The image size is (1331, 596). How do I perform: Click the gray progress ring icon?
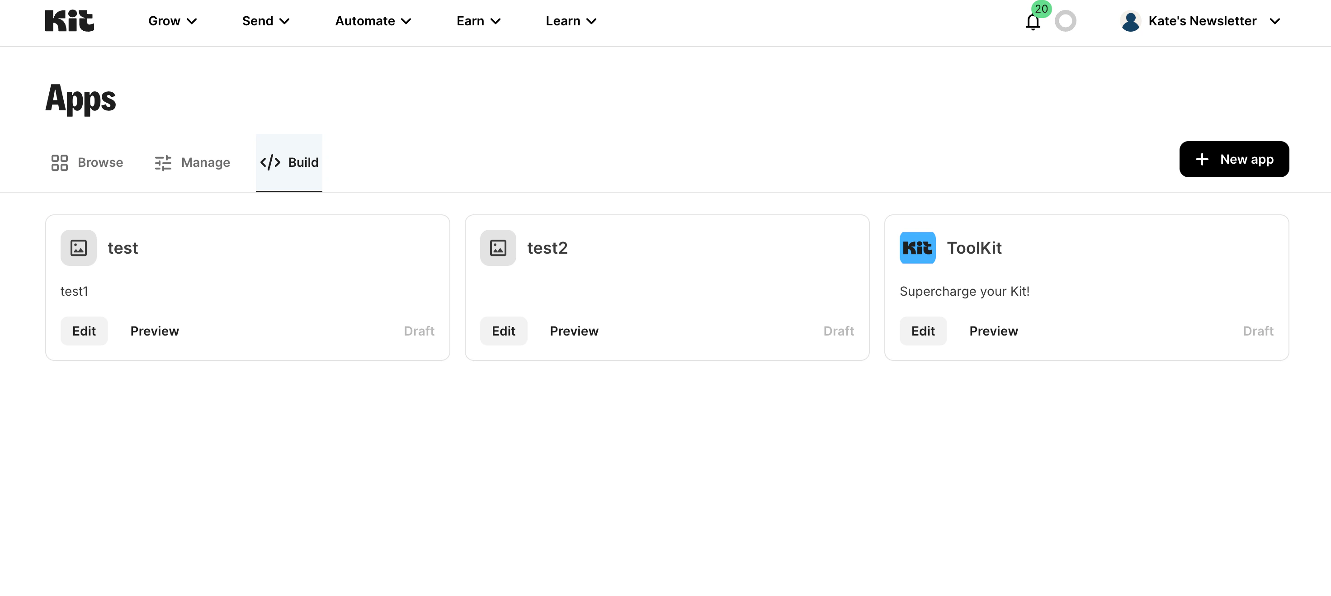pyautogui.click(x=1066, y=21)
